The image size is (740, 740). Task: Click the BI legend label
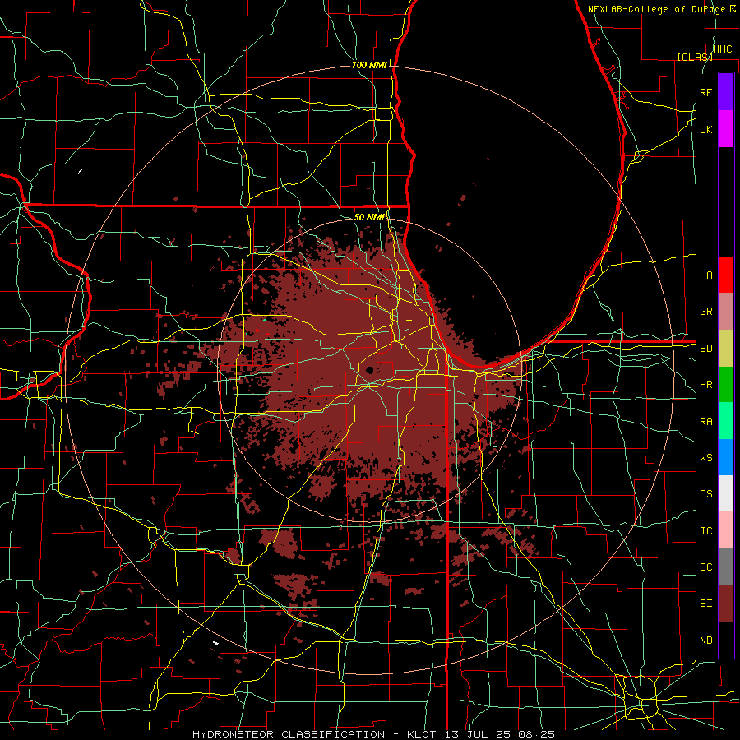coord(705,604)
